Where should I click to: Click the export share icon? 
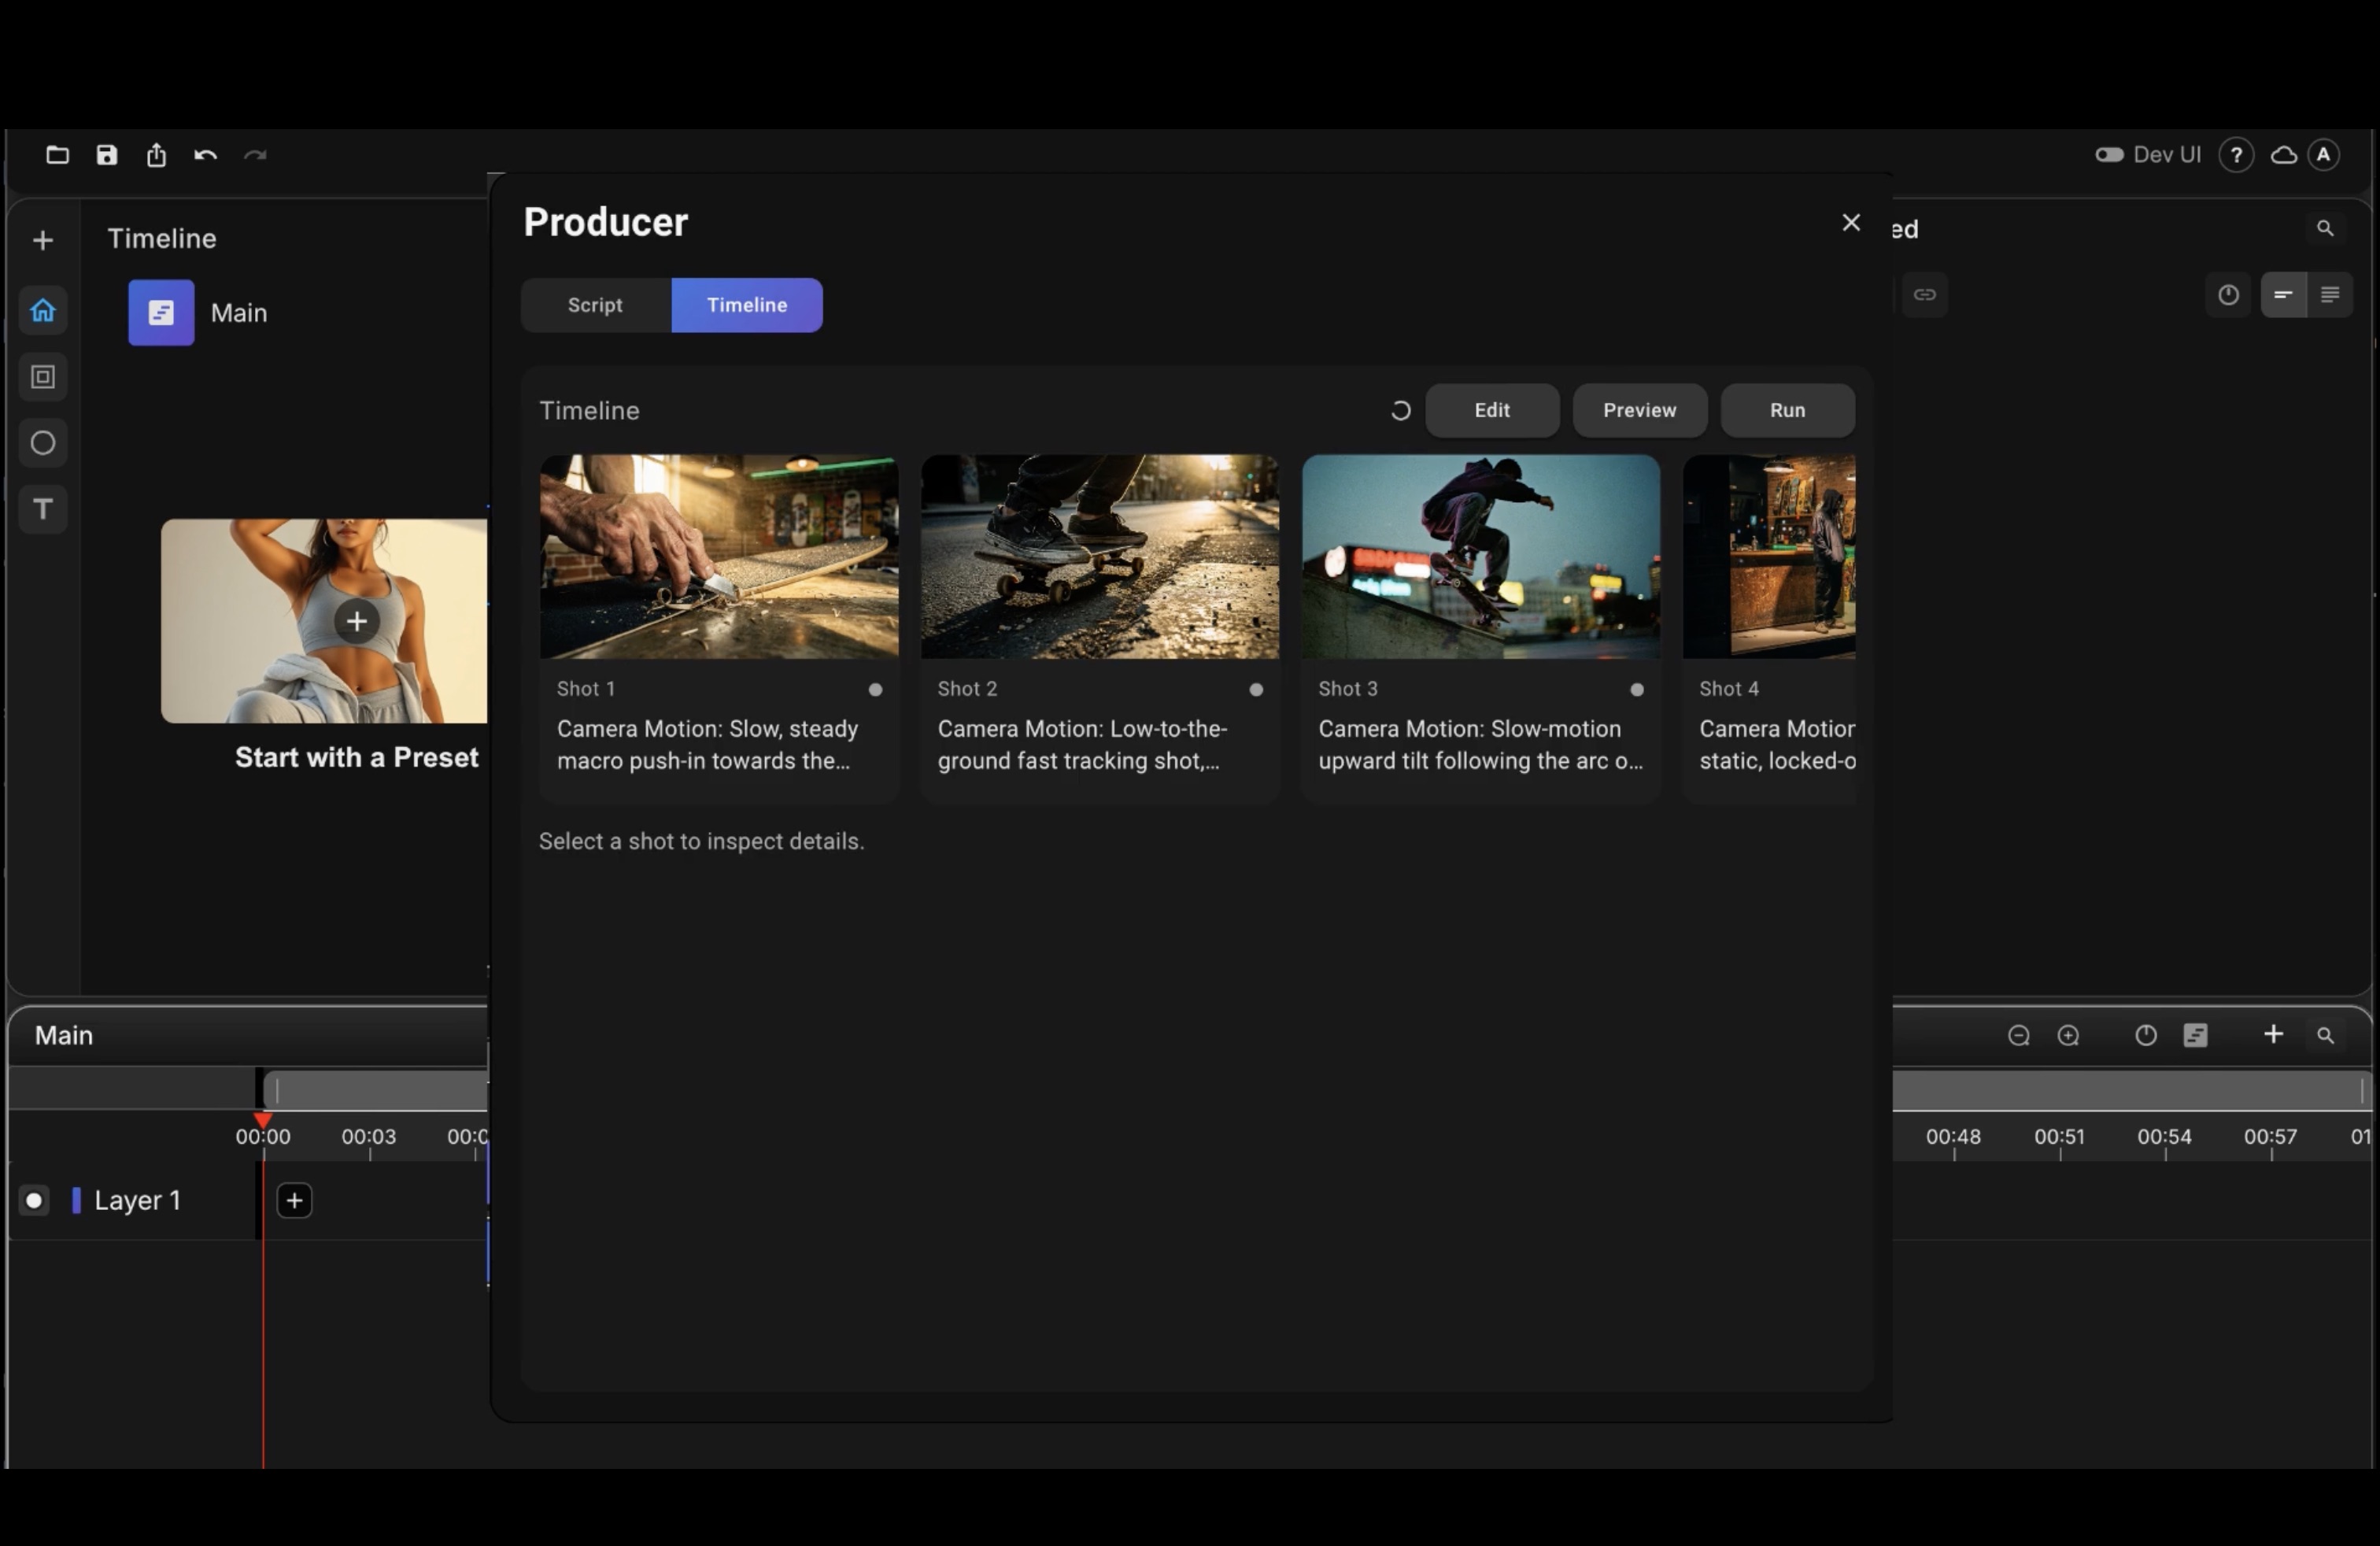(x=156, y=155)
